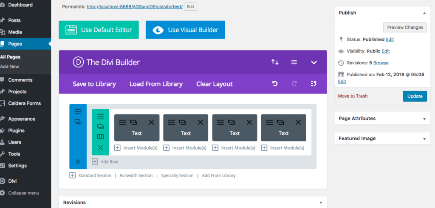Click the blue Update button
This screenshot has width=435, height=208.
(x=415, y=96)
